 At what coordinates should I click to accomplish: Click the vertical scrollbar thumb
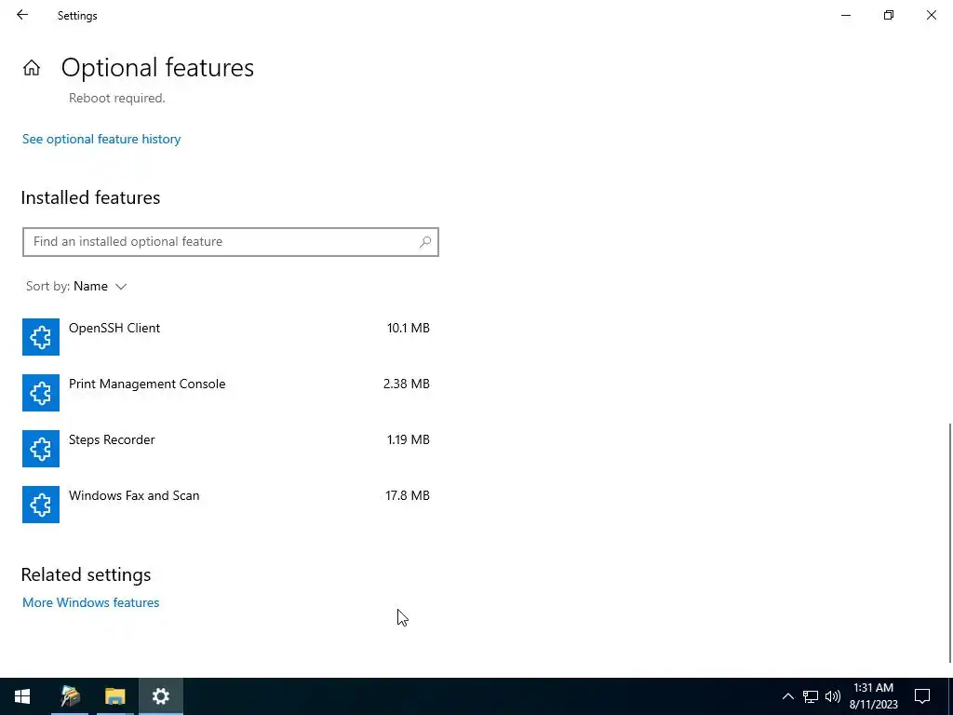[x=949, y=543]
